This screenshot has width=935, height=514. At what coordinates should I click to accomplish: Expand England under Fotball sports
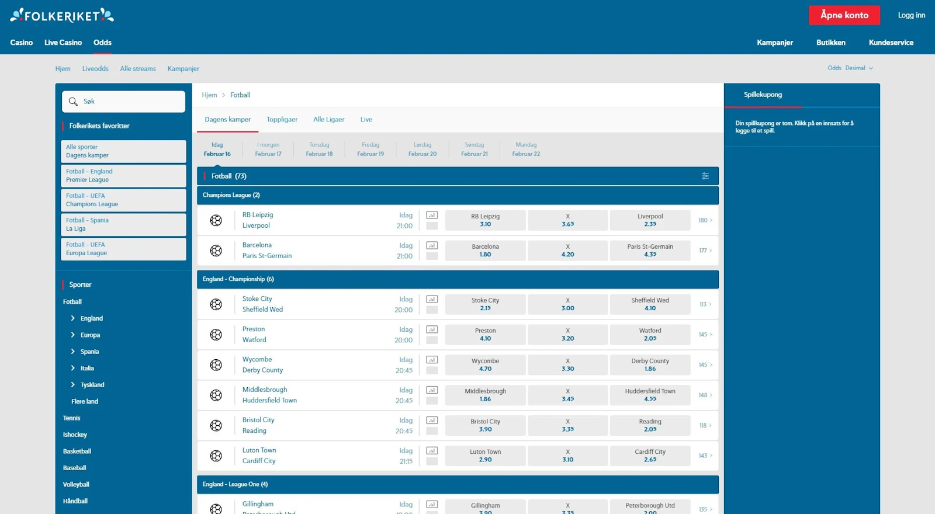tap(73, 318)
